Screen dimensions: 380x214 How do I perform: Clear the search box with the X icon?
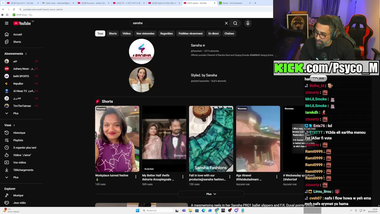point(226,23)
